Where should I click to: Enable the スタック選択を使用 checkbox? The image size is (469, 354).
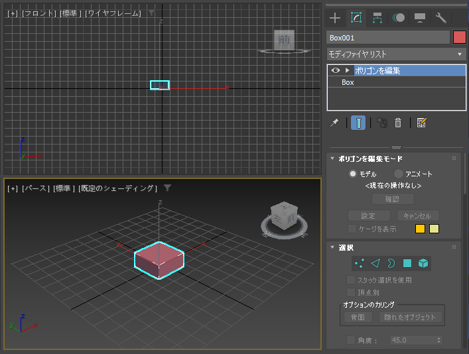pyautogui.click(x=350, y=280)
